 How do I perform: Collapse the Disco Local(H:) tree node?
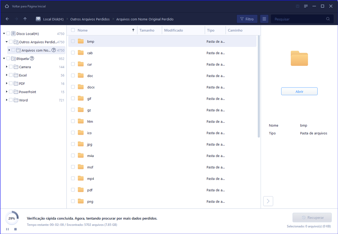tap(4, 33)
